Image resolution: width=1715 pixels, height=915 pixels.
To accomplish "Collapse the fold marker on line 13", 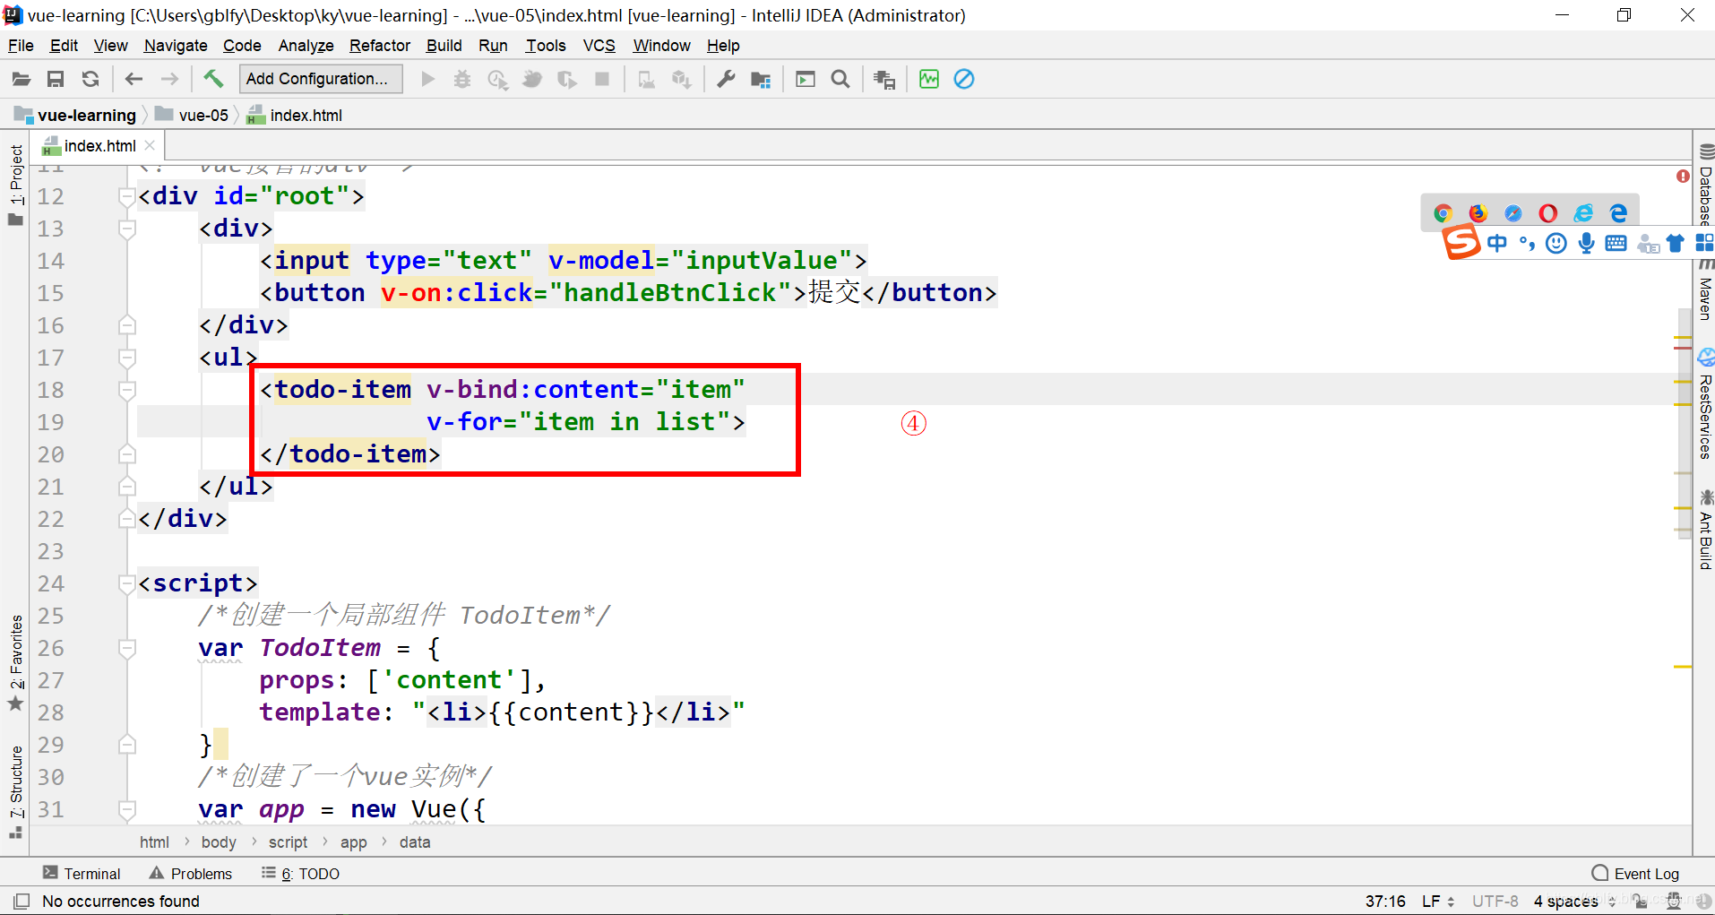I will 126,229.
